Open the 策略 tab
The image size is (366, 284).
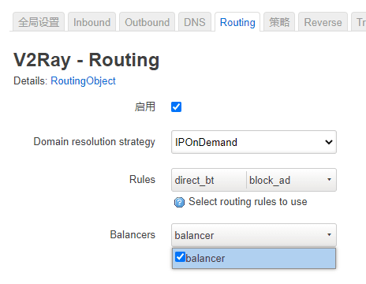(x=279, y=22)
